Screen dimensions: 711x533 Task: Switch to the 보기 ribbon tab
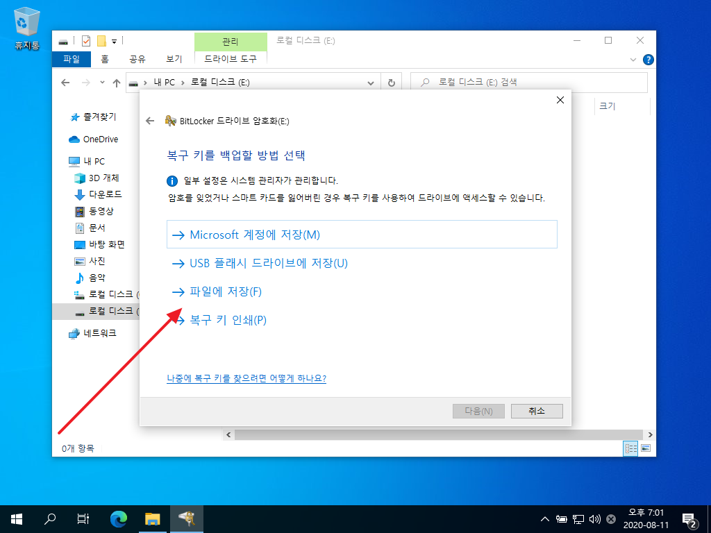pos(174,59)
